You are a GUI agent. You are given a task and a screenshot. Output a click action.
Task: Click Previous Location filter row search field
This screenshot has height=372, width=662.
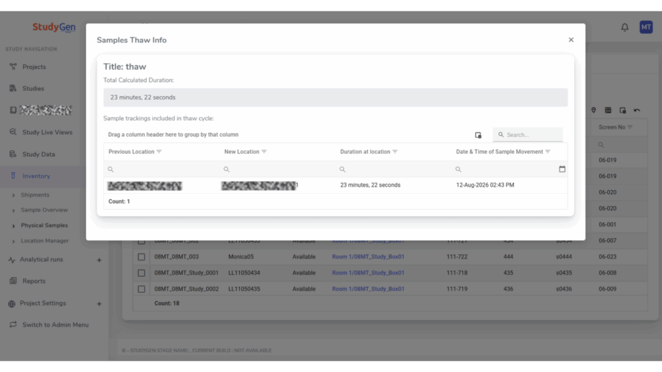162,169
